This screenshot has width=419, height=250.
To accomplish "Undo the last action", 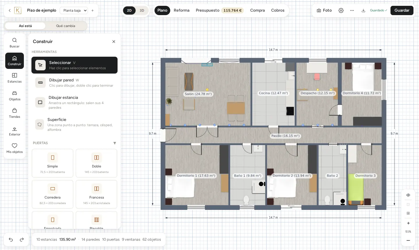I will pos(11,240).
